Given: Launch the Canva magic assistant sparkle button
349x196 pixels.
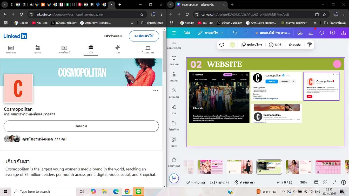Looking at the screenshot, I should click(174, 178).
